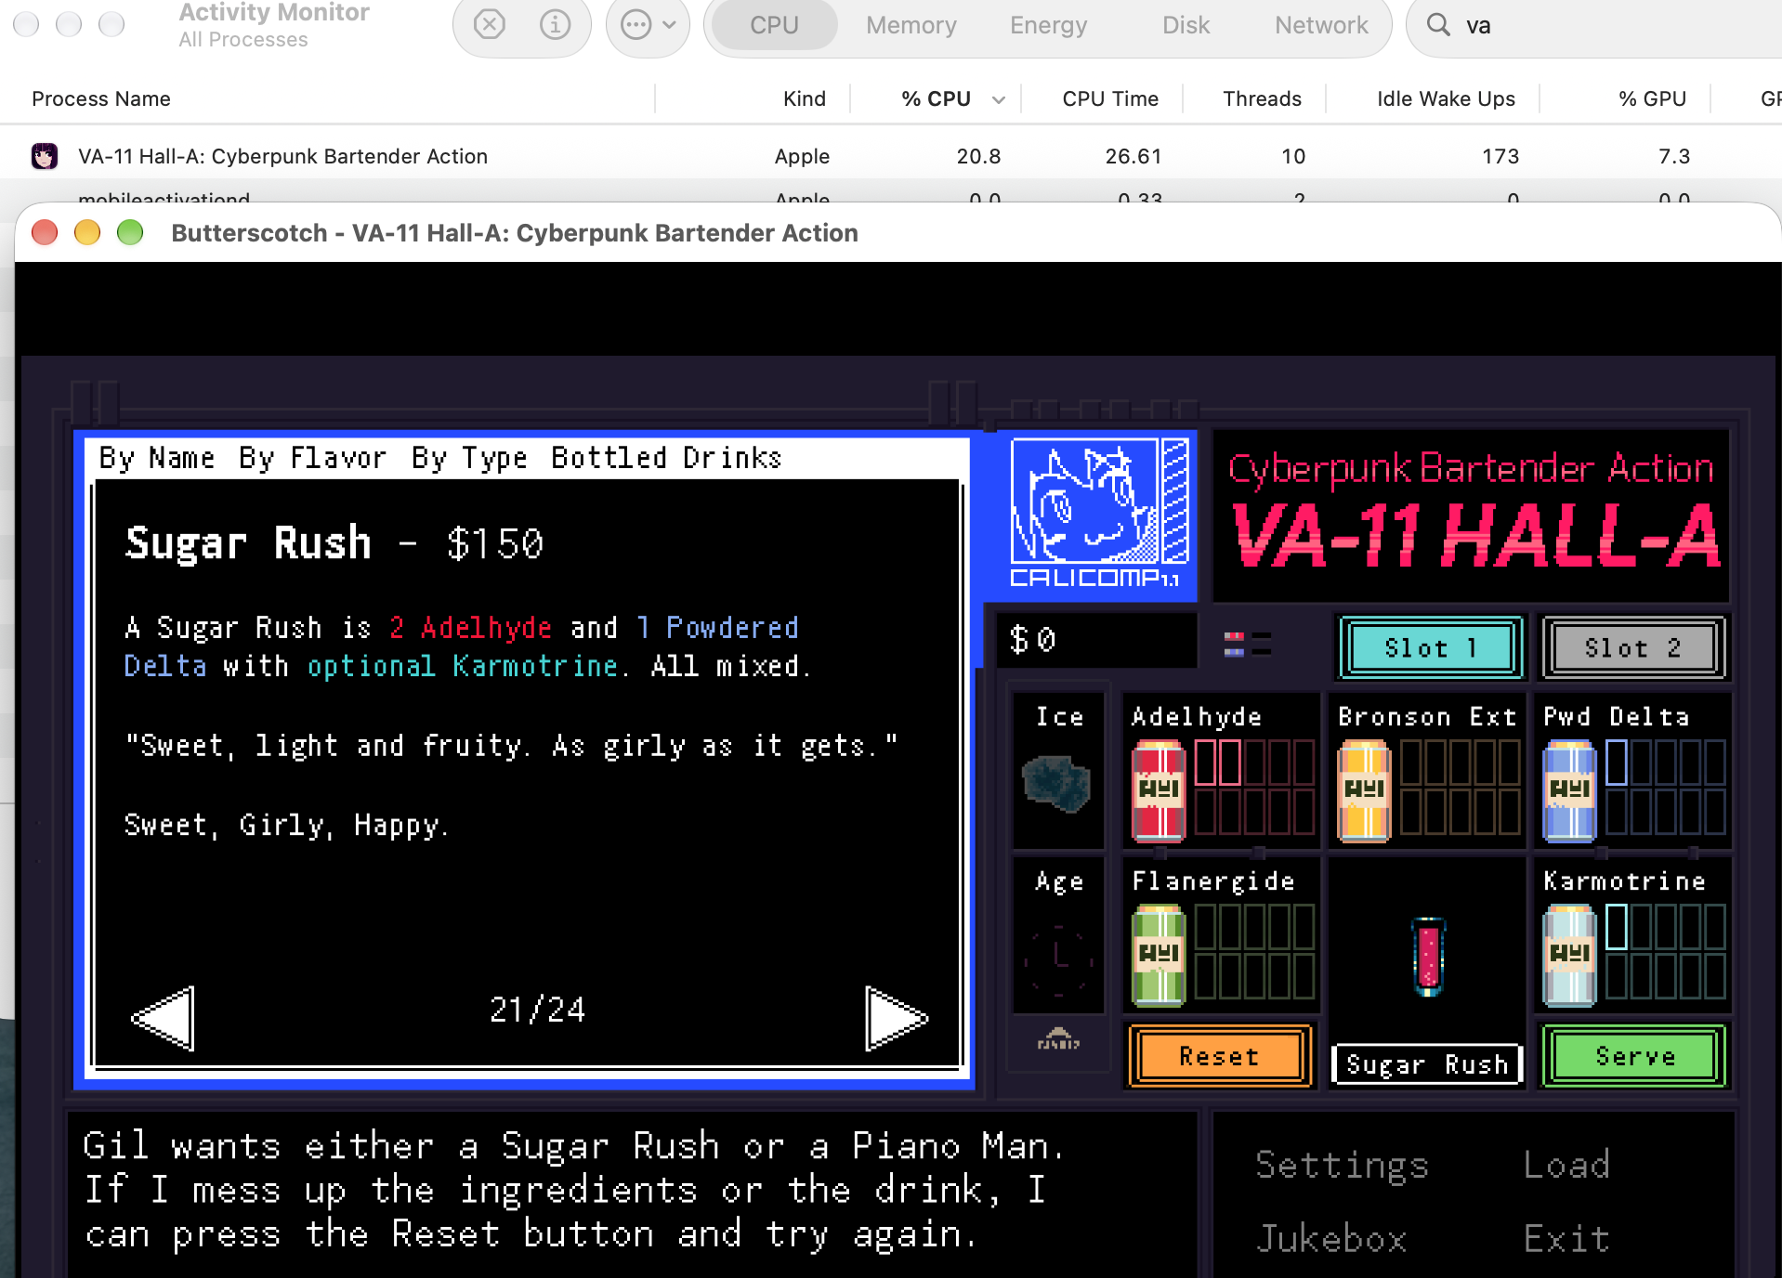1782x1278 pixels.
Task: Select the CPU tab
Action: [774, 25]
